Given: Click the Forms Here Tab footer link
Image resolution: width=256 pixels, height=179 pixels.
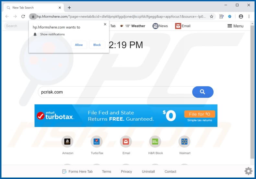Looking at the screenshot, I should (77, 172).
